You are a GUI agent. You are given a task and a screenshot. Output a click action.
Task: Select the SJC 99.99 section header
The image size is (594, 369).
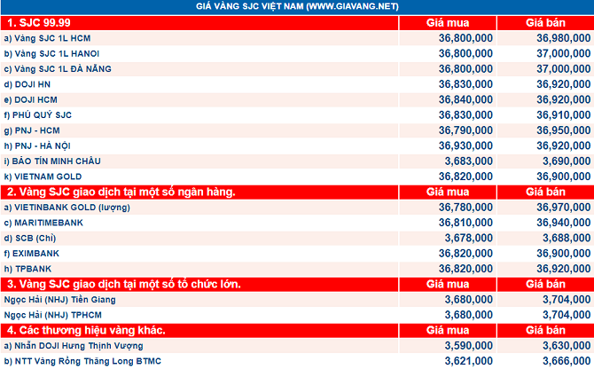[39, 23]
